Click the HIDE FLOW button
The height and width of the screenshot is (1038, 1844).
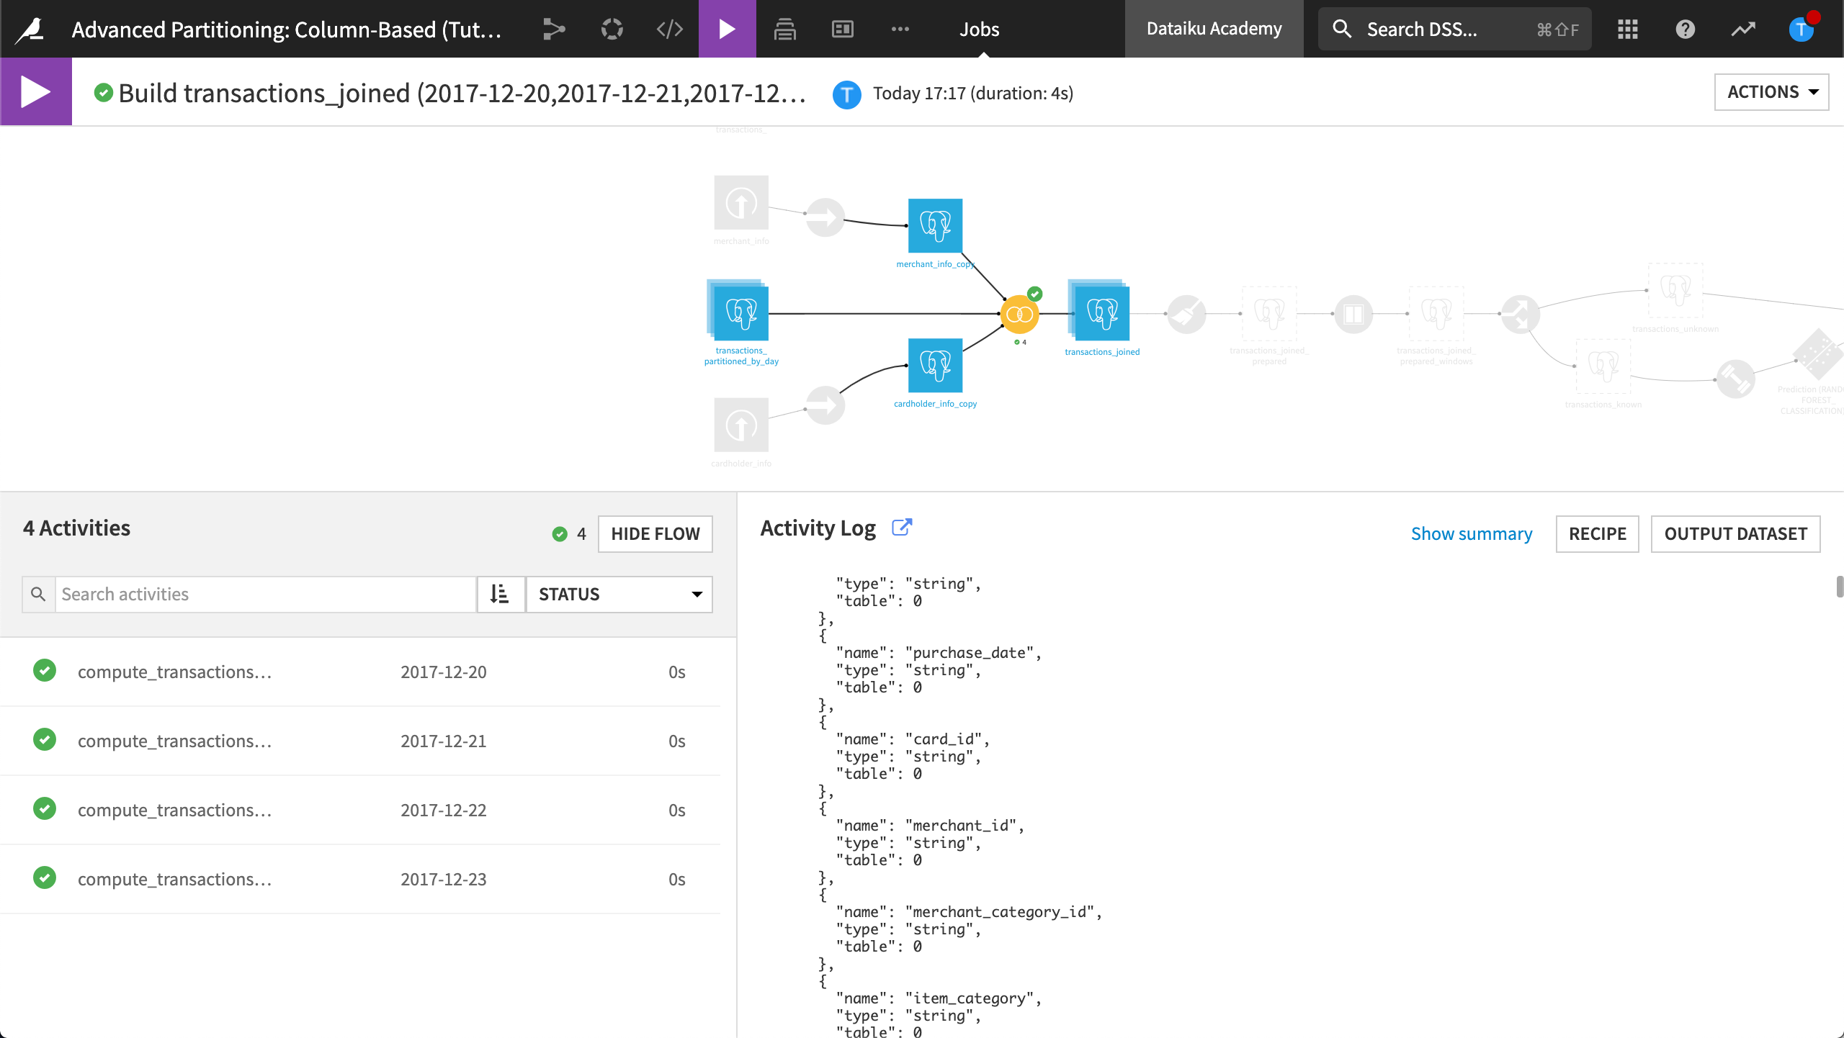654,533
